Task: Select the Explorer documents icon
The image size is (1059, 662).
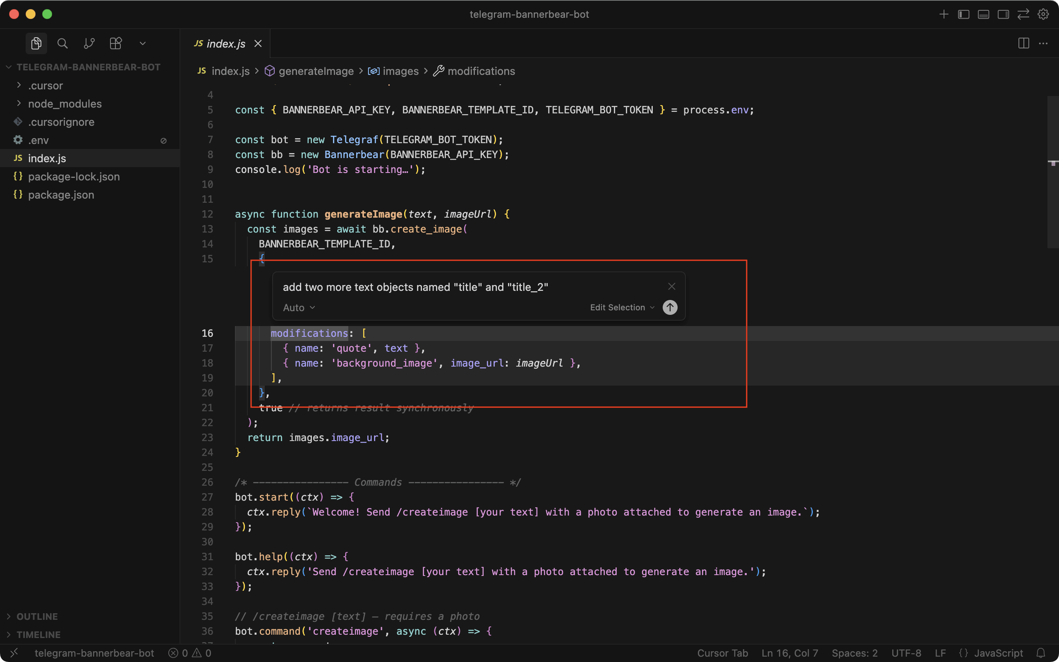Action: pyautogui.click(x=36, y=43)
